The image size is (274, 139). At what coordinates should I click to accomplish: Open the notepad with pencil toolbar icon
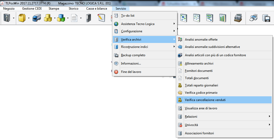click(x=101, y=18)
